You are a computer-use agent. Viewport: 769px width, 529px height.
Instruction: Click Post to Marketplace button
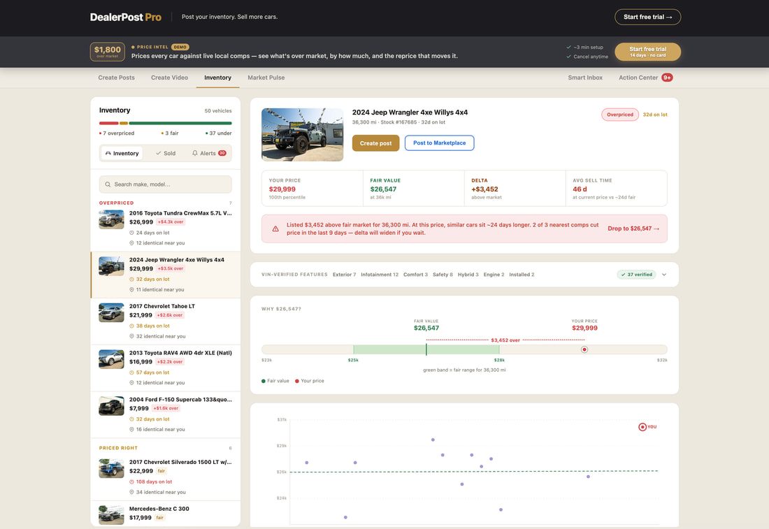click(x=440, y=143)
